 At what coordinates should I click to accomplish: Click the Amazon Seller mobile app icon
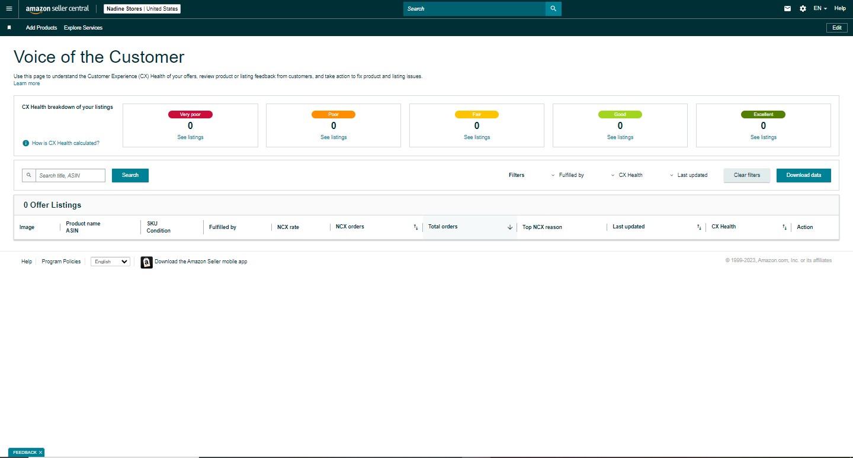click(146, 263)
